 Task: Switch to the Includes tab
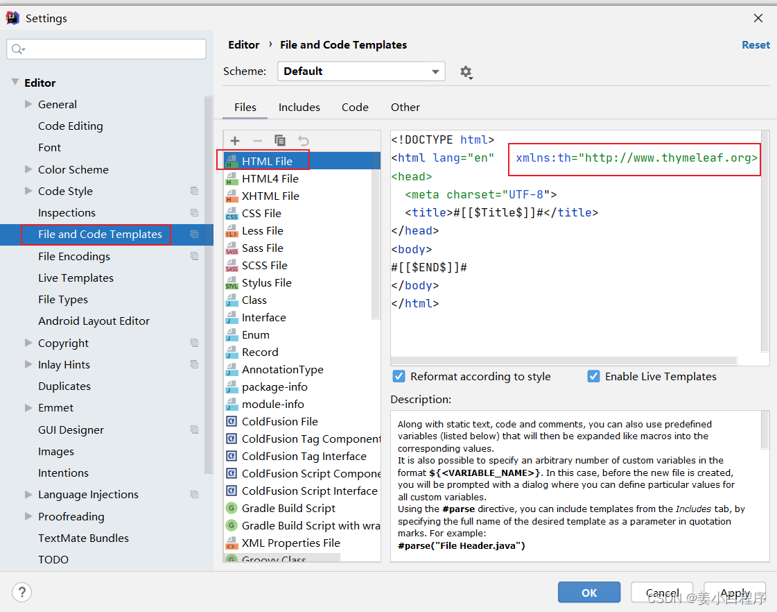(299, 108)
